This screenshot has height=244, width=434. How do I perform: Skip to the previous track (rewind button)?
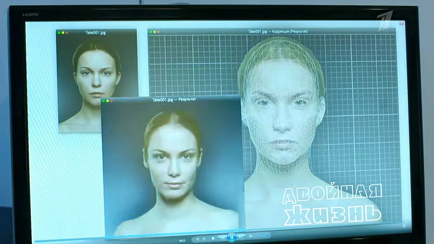pyautogui.click(x=223, y=237)
